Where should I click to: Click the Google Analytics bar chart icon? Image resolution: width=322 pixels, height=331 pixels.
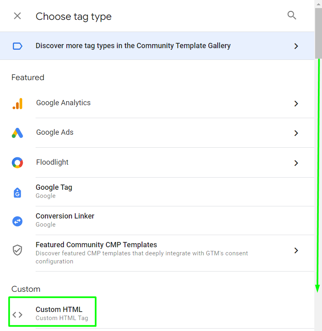pos(17,104)
